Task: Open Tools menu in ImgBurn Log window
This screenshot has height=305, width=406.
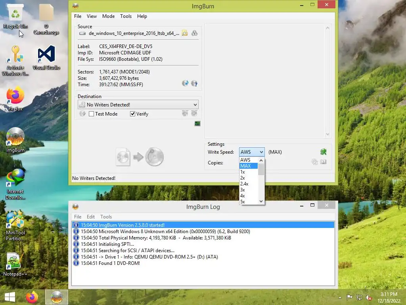Action: click(106, 216)
